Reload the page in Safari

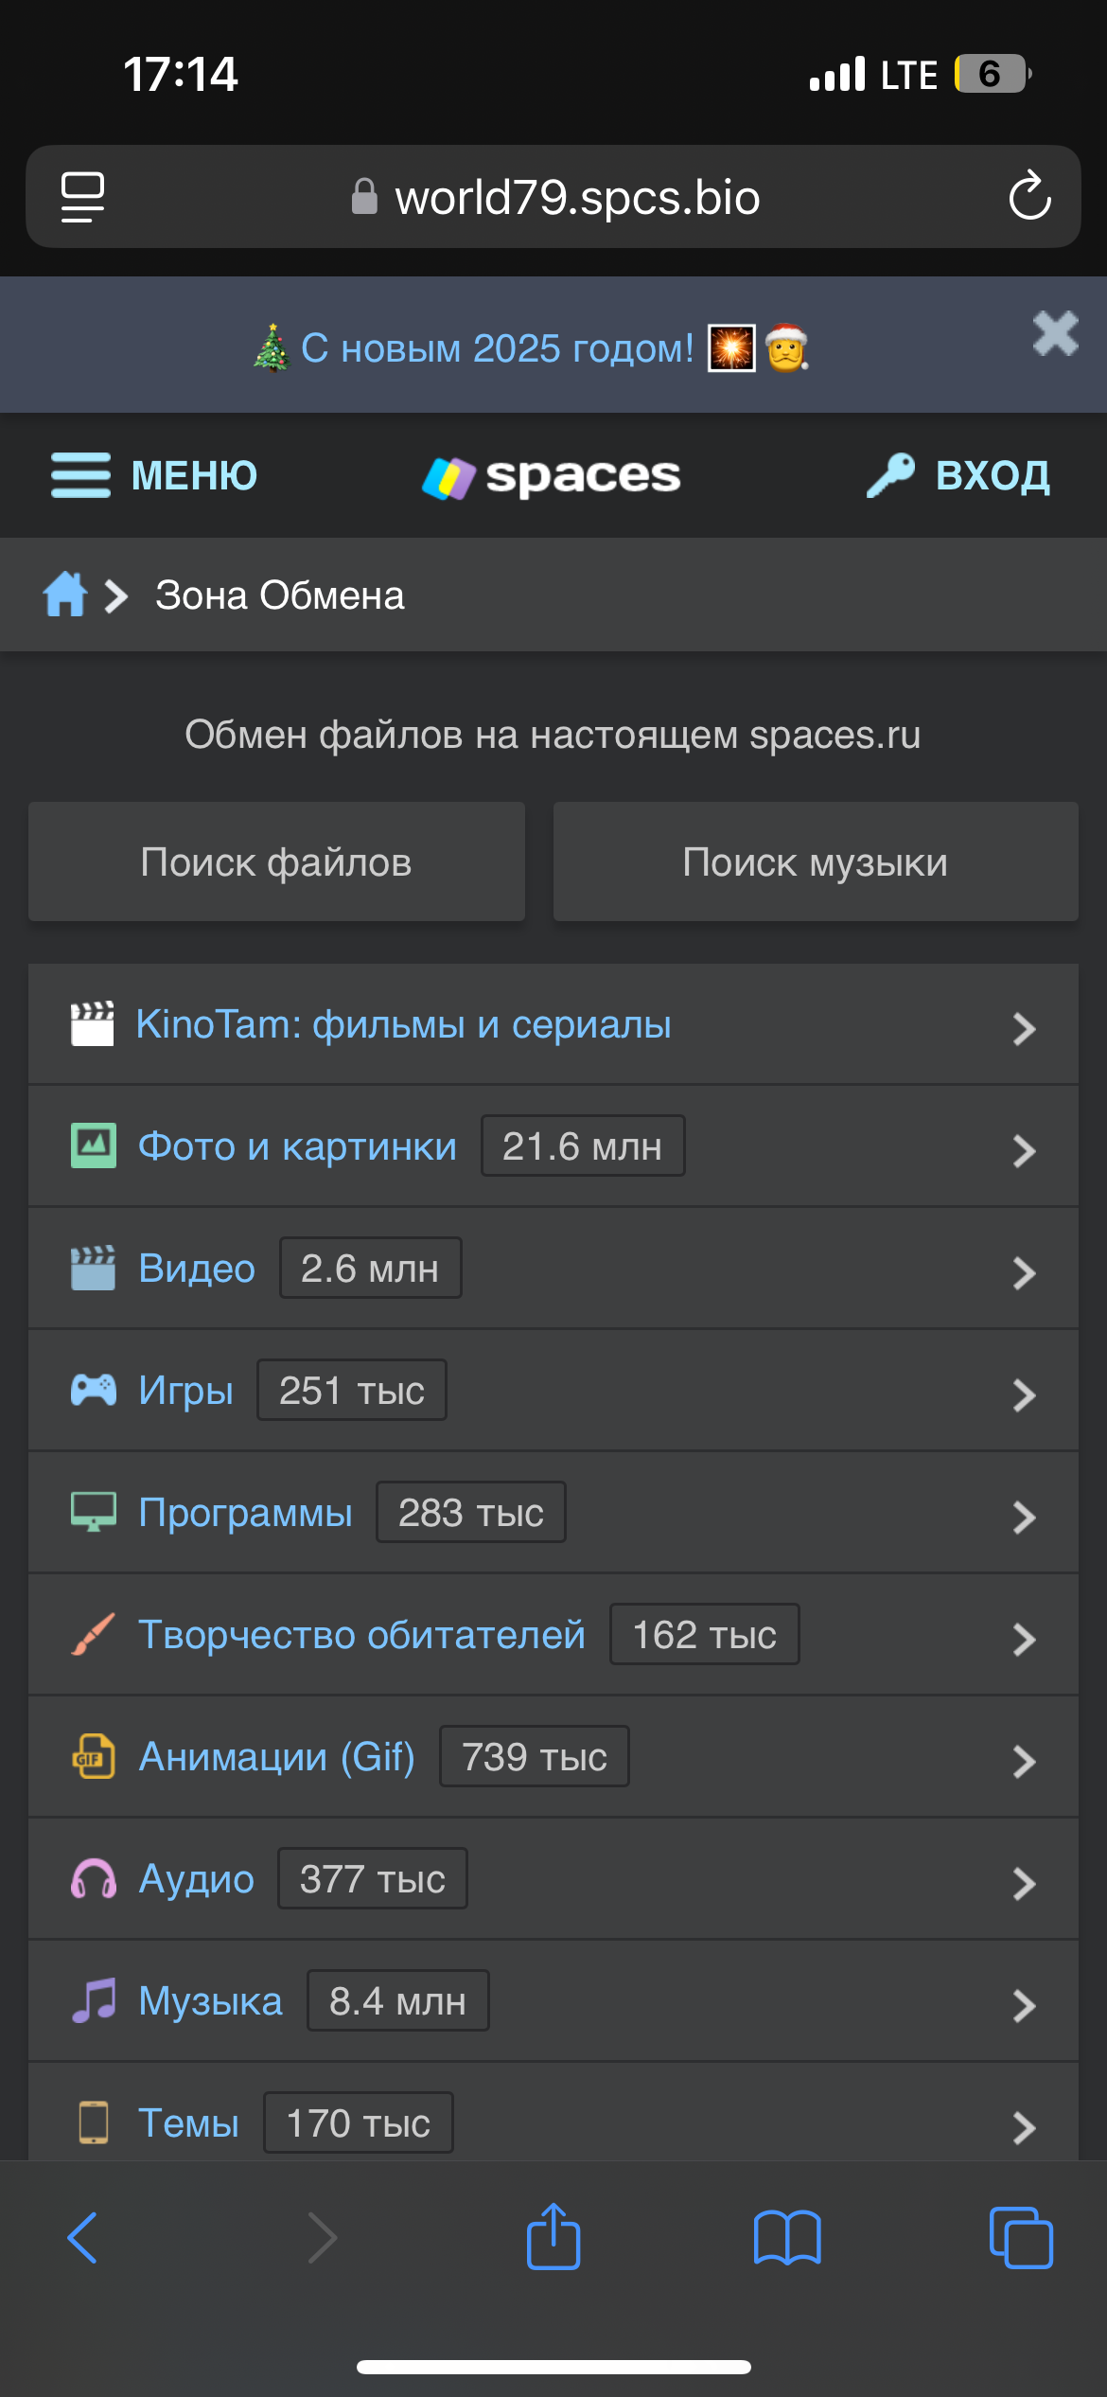[x=1029, y=197]
